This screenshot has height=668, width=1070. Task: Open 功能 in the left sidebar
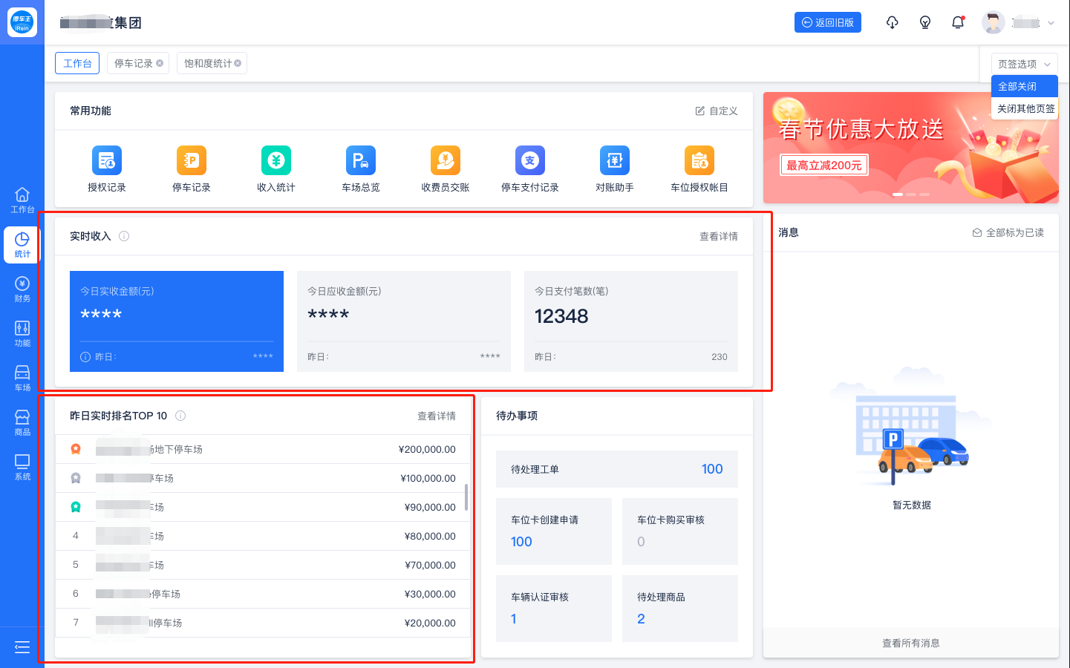tap(22, 334)
